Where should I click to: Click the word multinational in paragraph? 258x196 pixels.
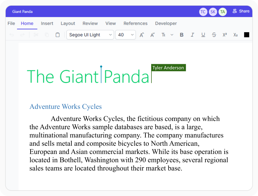tap(49, 135)
